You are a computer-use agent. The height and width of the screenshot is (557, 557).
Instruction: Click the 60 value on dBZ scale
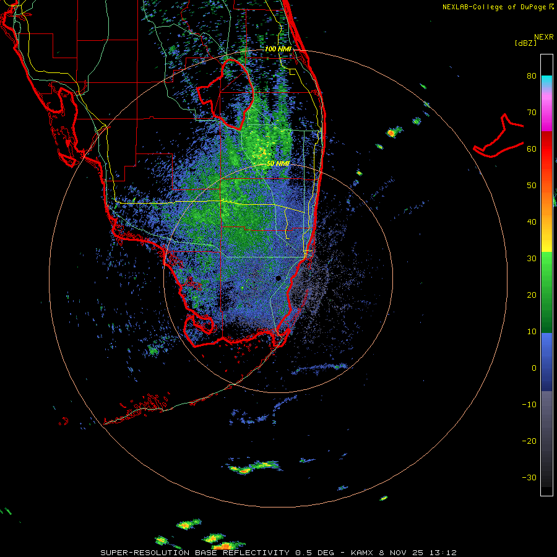click(x=532, y=149)
